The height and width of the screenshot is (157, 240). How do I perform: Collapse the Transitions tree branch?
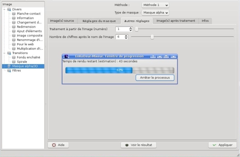(x=4, y=53)
